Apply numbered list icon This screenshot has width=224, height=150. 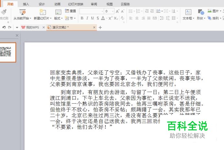click(x=138, y=11)
